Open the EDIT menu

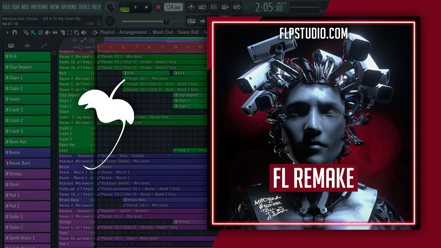16,7
